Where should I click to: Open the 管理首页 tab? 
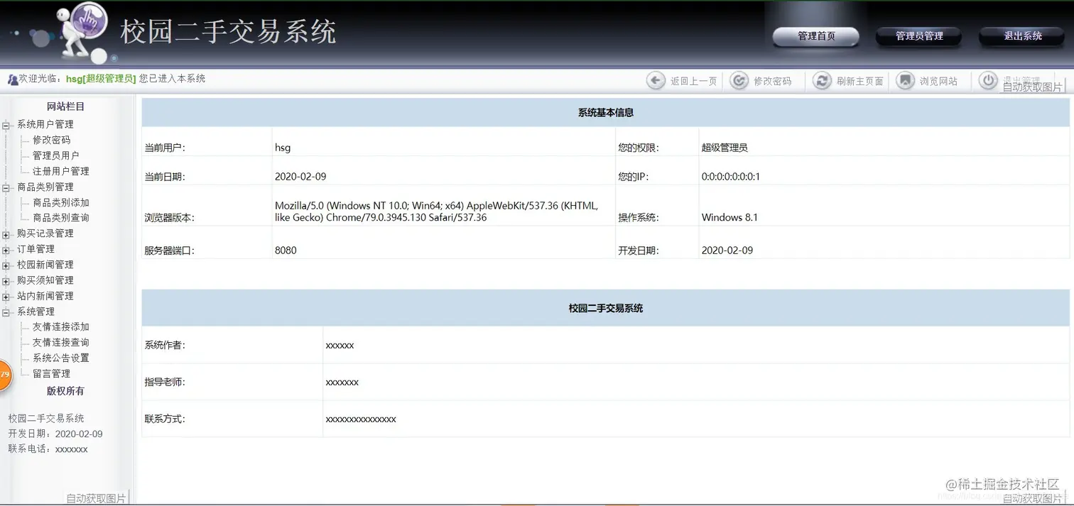(816, 36)
